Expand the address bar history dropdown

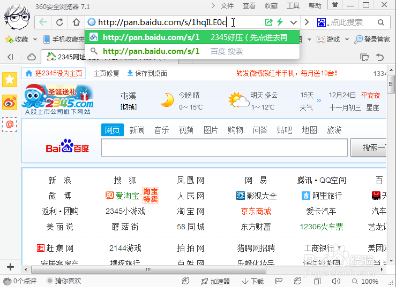tap(294, 22)
